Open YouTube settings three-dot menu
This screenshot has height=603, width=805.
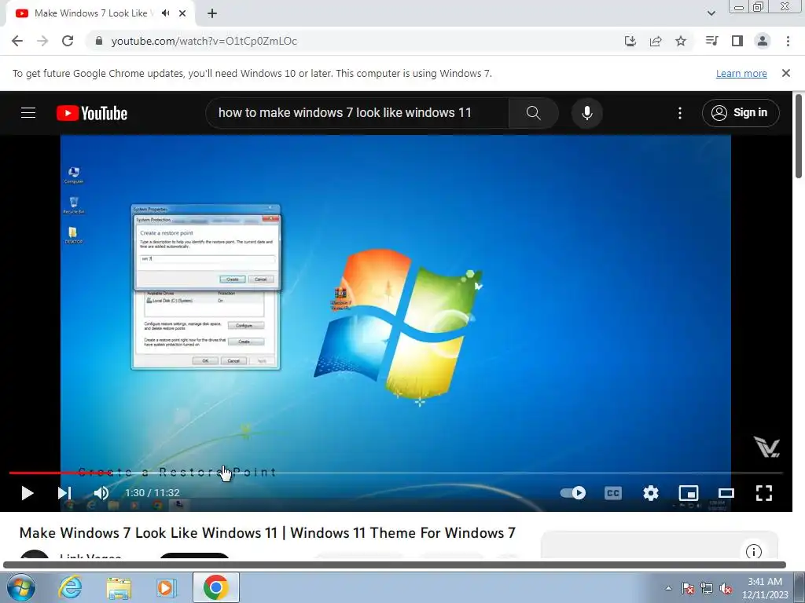(680, 113)
